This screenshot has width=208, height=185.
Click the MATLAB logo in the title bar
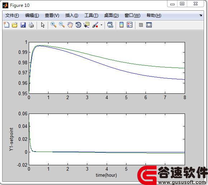pyautogui.click(x=5, y=5)
